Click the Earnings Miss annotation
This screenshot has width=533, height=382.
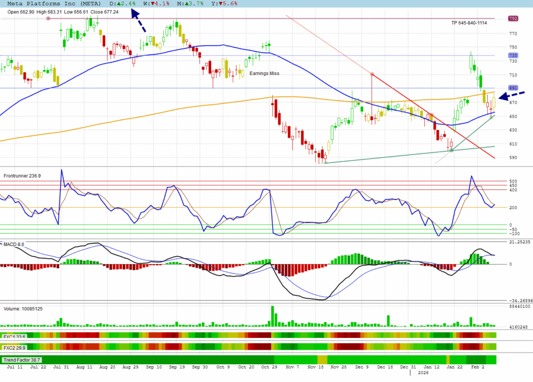point(264,73)
